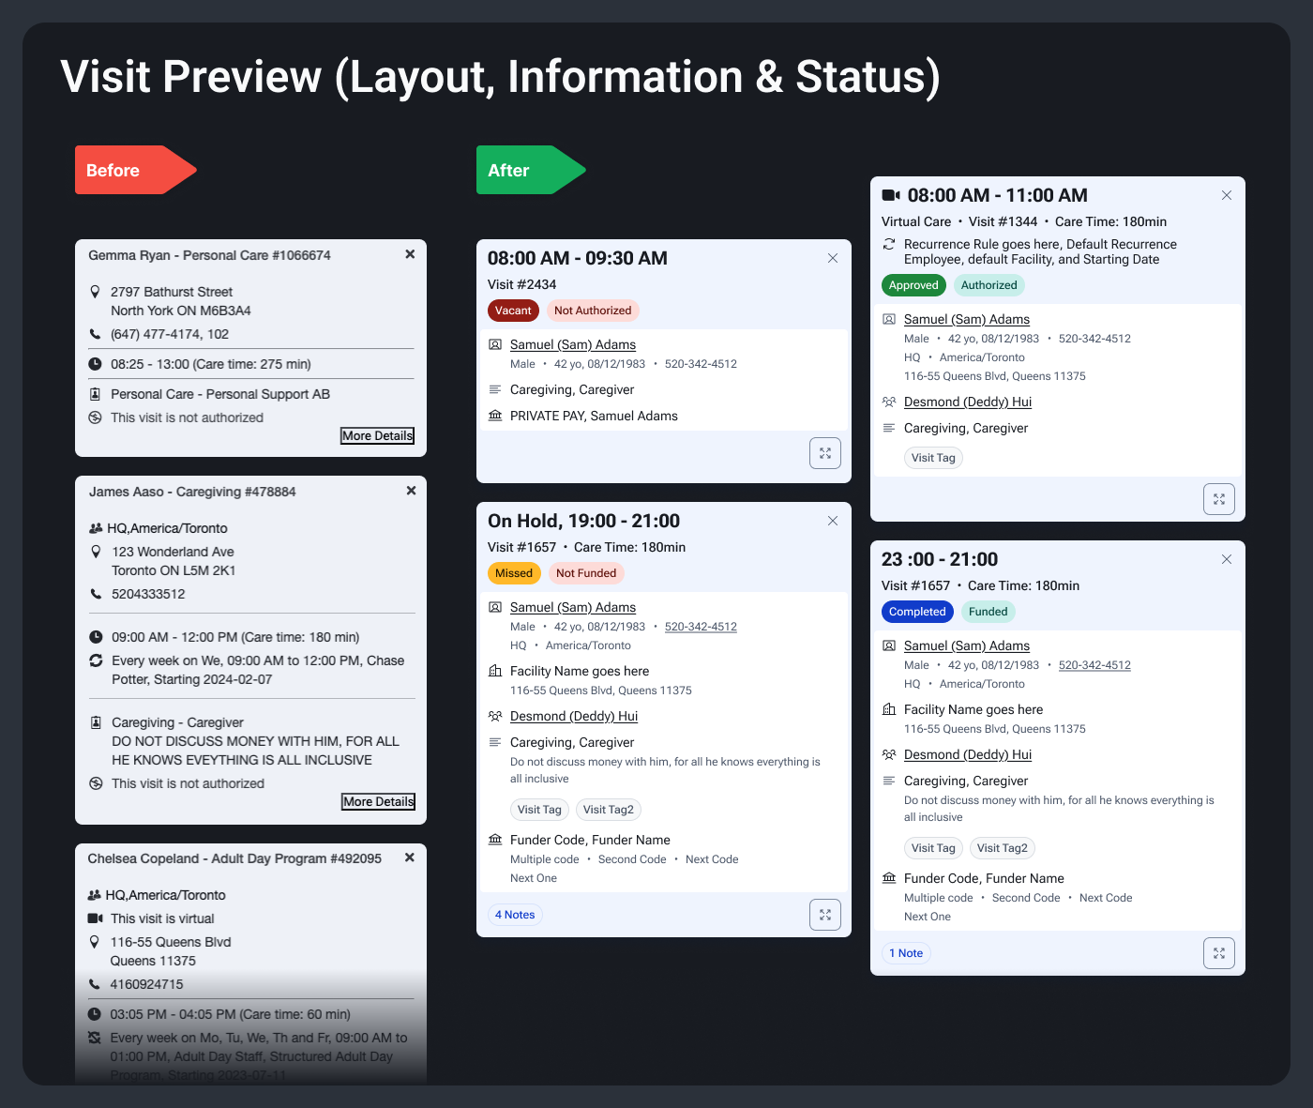Click the recurrence icon next to Recurrence Rule text
This screenshot has width=1313, height=1108.
click(889, 244)
